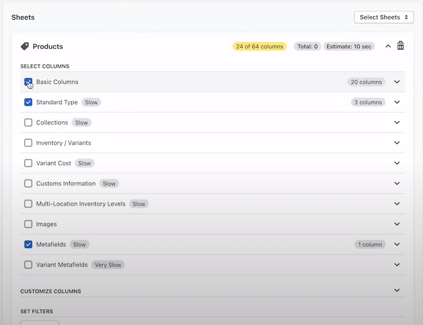Click the Set Filters heading
423x325 pixels.
click(36, 311)
